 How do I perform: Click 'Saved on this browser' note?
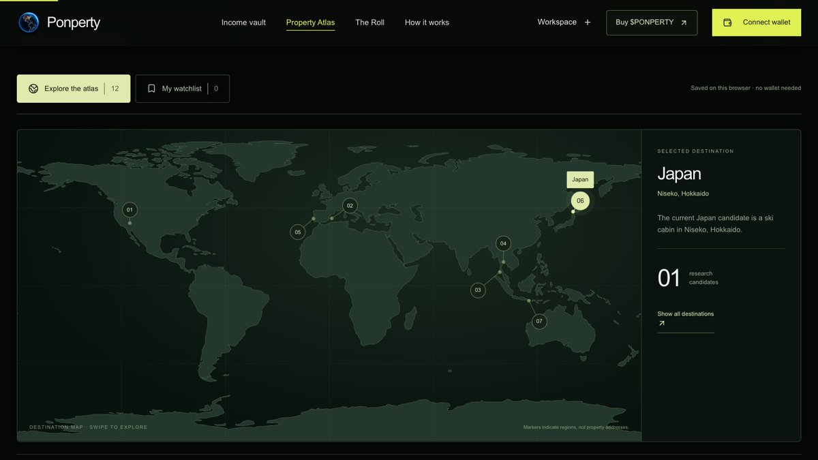[x=746, y=89]
